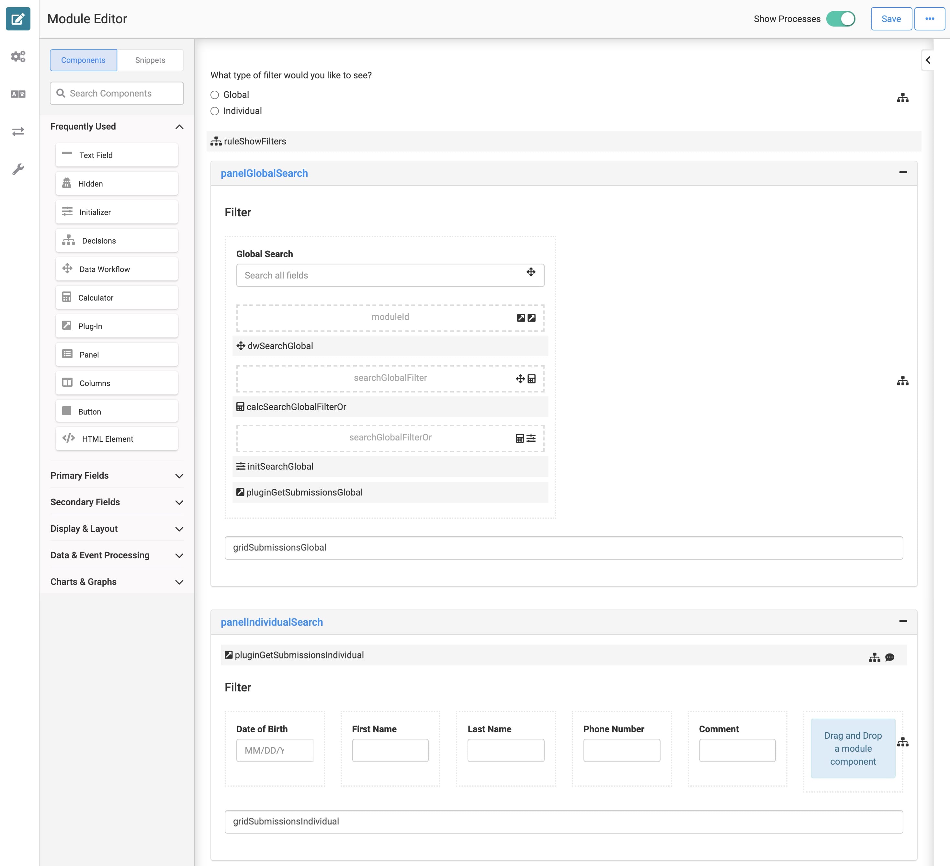Click the decisions icon beside radio question
This screenshot has width=950, height=866.
click(902, 98)
